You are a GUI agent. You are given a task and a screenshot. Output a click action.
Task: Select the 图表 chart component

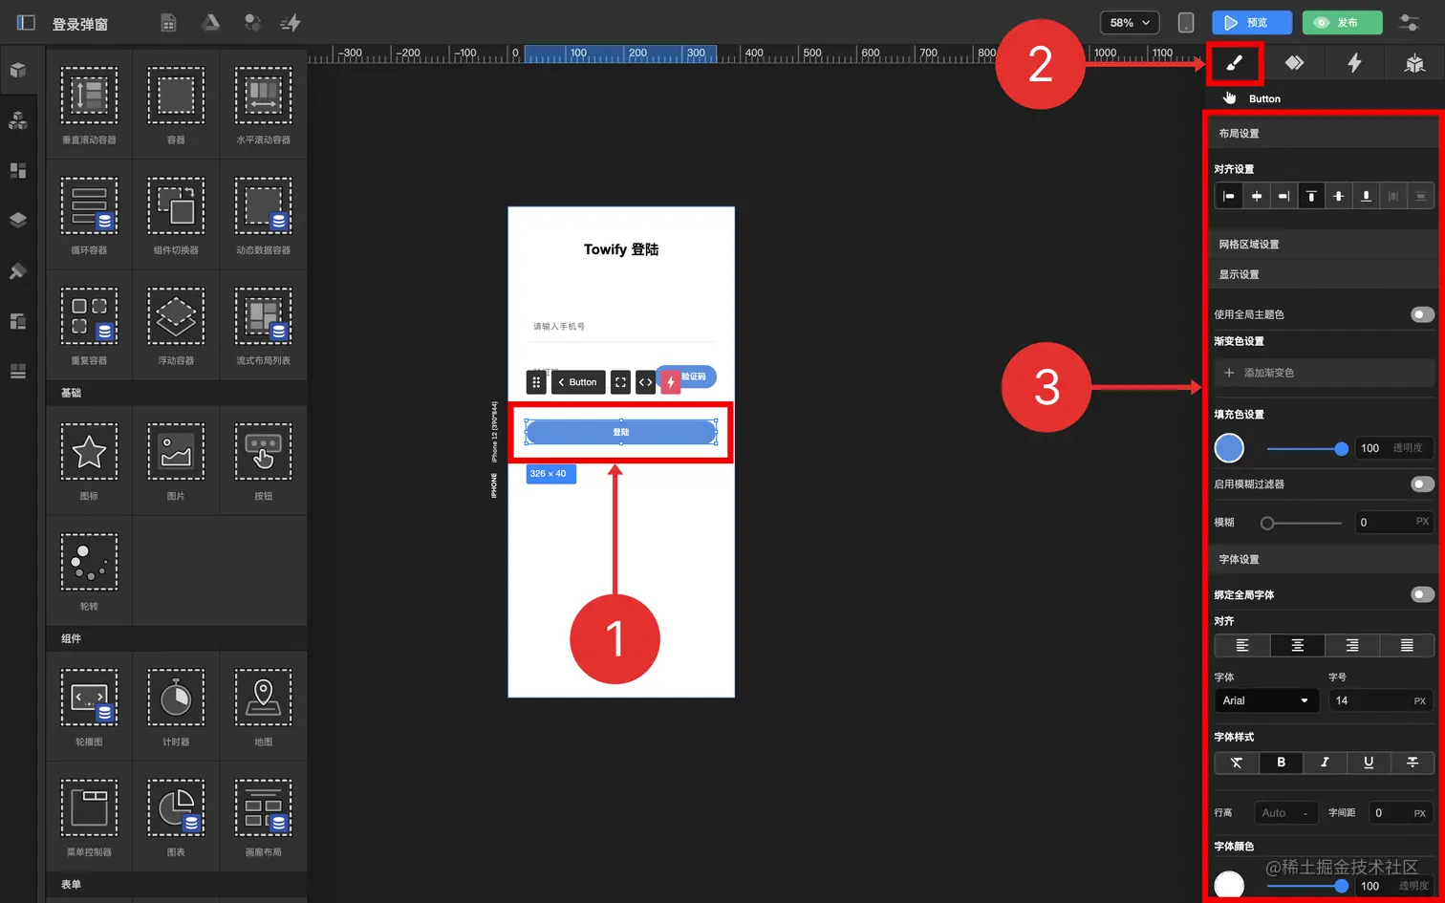176,816
